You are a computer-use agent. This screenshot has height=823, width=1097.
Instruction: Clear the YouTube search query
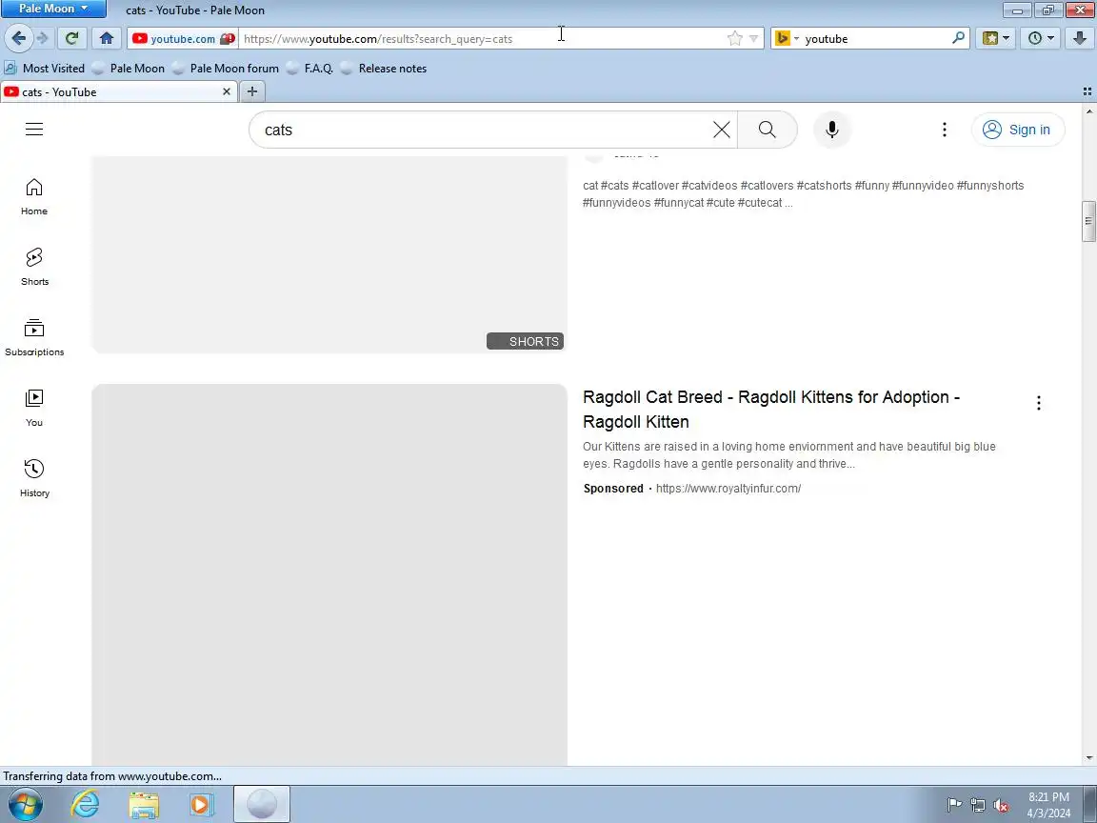tap(721, 130)
